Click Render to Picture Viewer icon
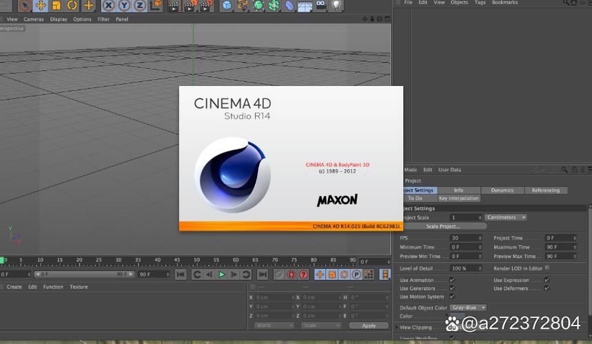This screenshot has height=344, width=592. [190, 6]
